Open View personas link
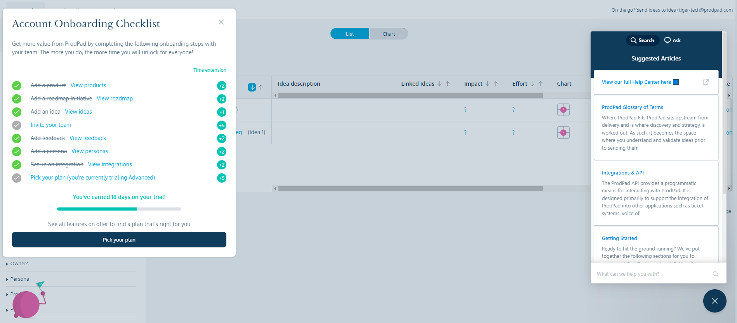737x323 pixels. click(90, 151)
